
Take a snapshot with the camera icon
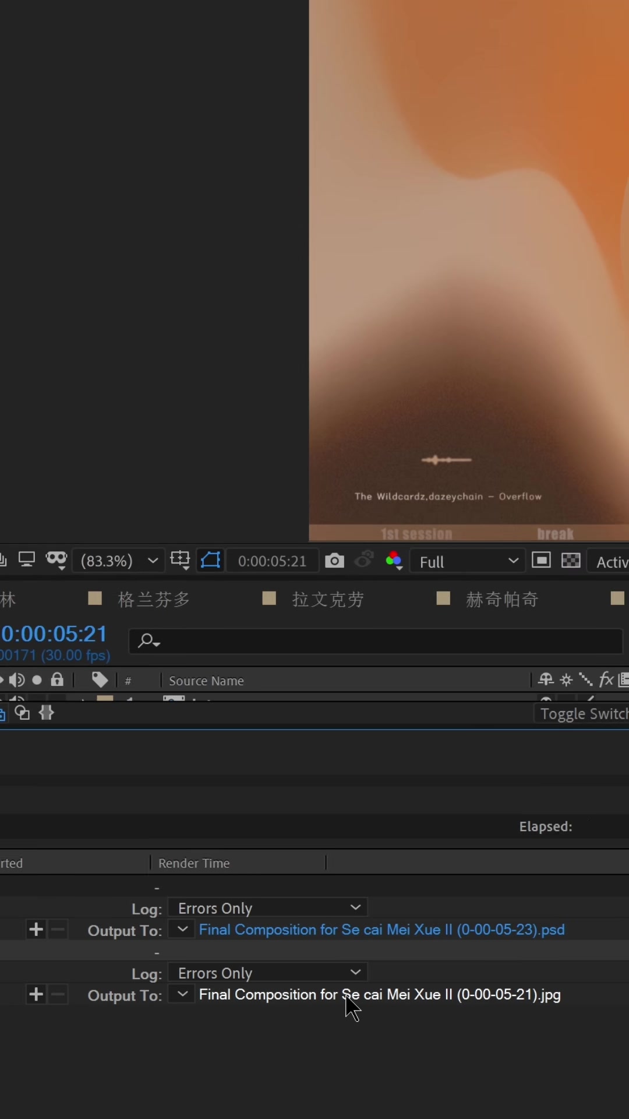pyautogui.click(x=334, y=561)
